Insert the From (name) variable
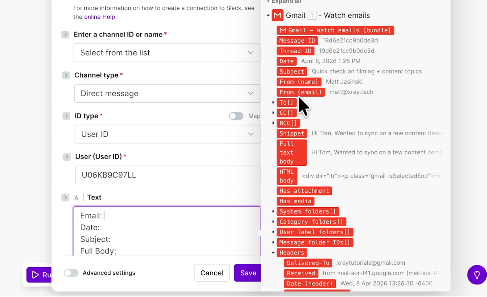This screenshot has width=487, height=297. [299, 82]
